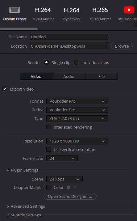
Task: Enable Interlaced rendering checkbox
Action: (49, 127)
